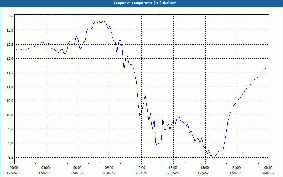Click the 09:00 time label
283x177 pixels.
point(110,168)
